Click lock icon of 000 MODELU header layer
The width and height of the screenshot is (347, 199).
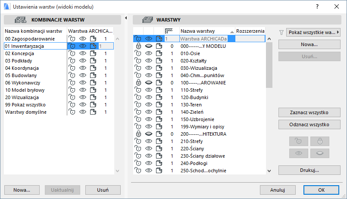[138, 46]
